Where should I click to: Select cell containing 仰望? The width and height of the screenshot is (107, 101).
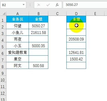pyautogui.click(x=18, y=26)
